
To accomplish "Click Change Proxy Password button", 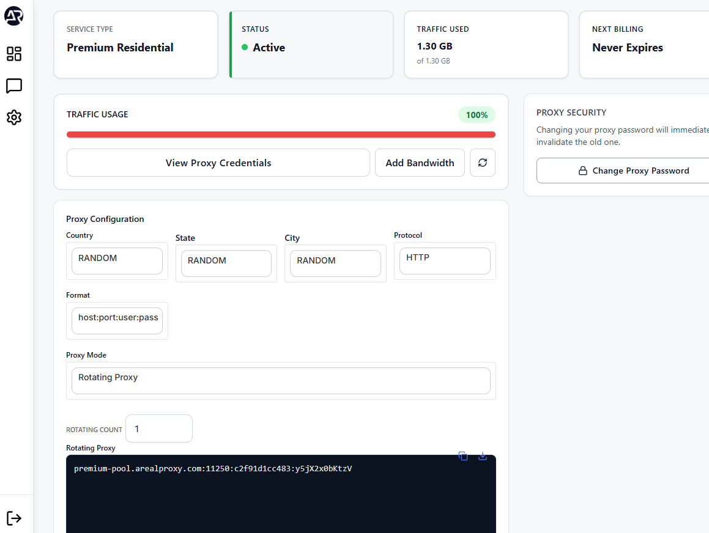I will (623, 171).
